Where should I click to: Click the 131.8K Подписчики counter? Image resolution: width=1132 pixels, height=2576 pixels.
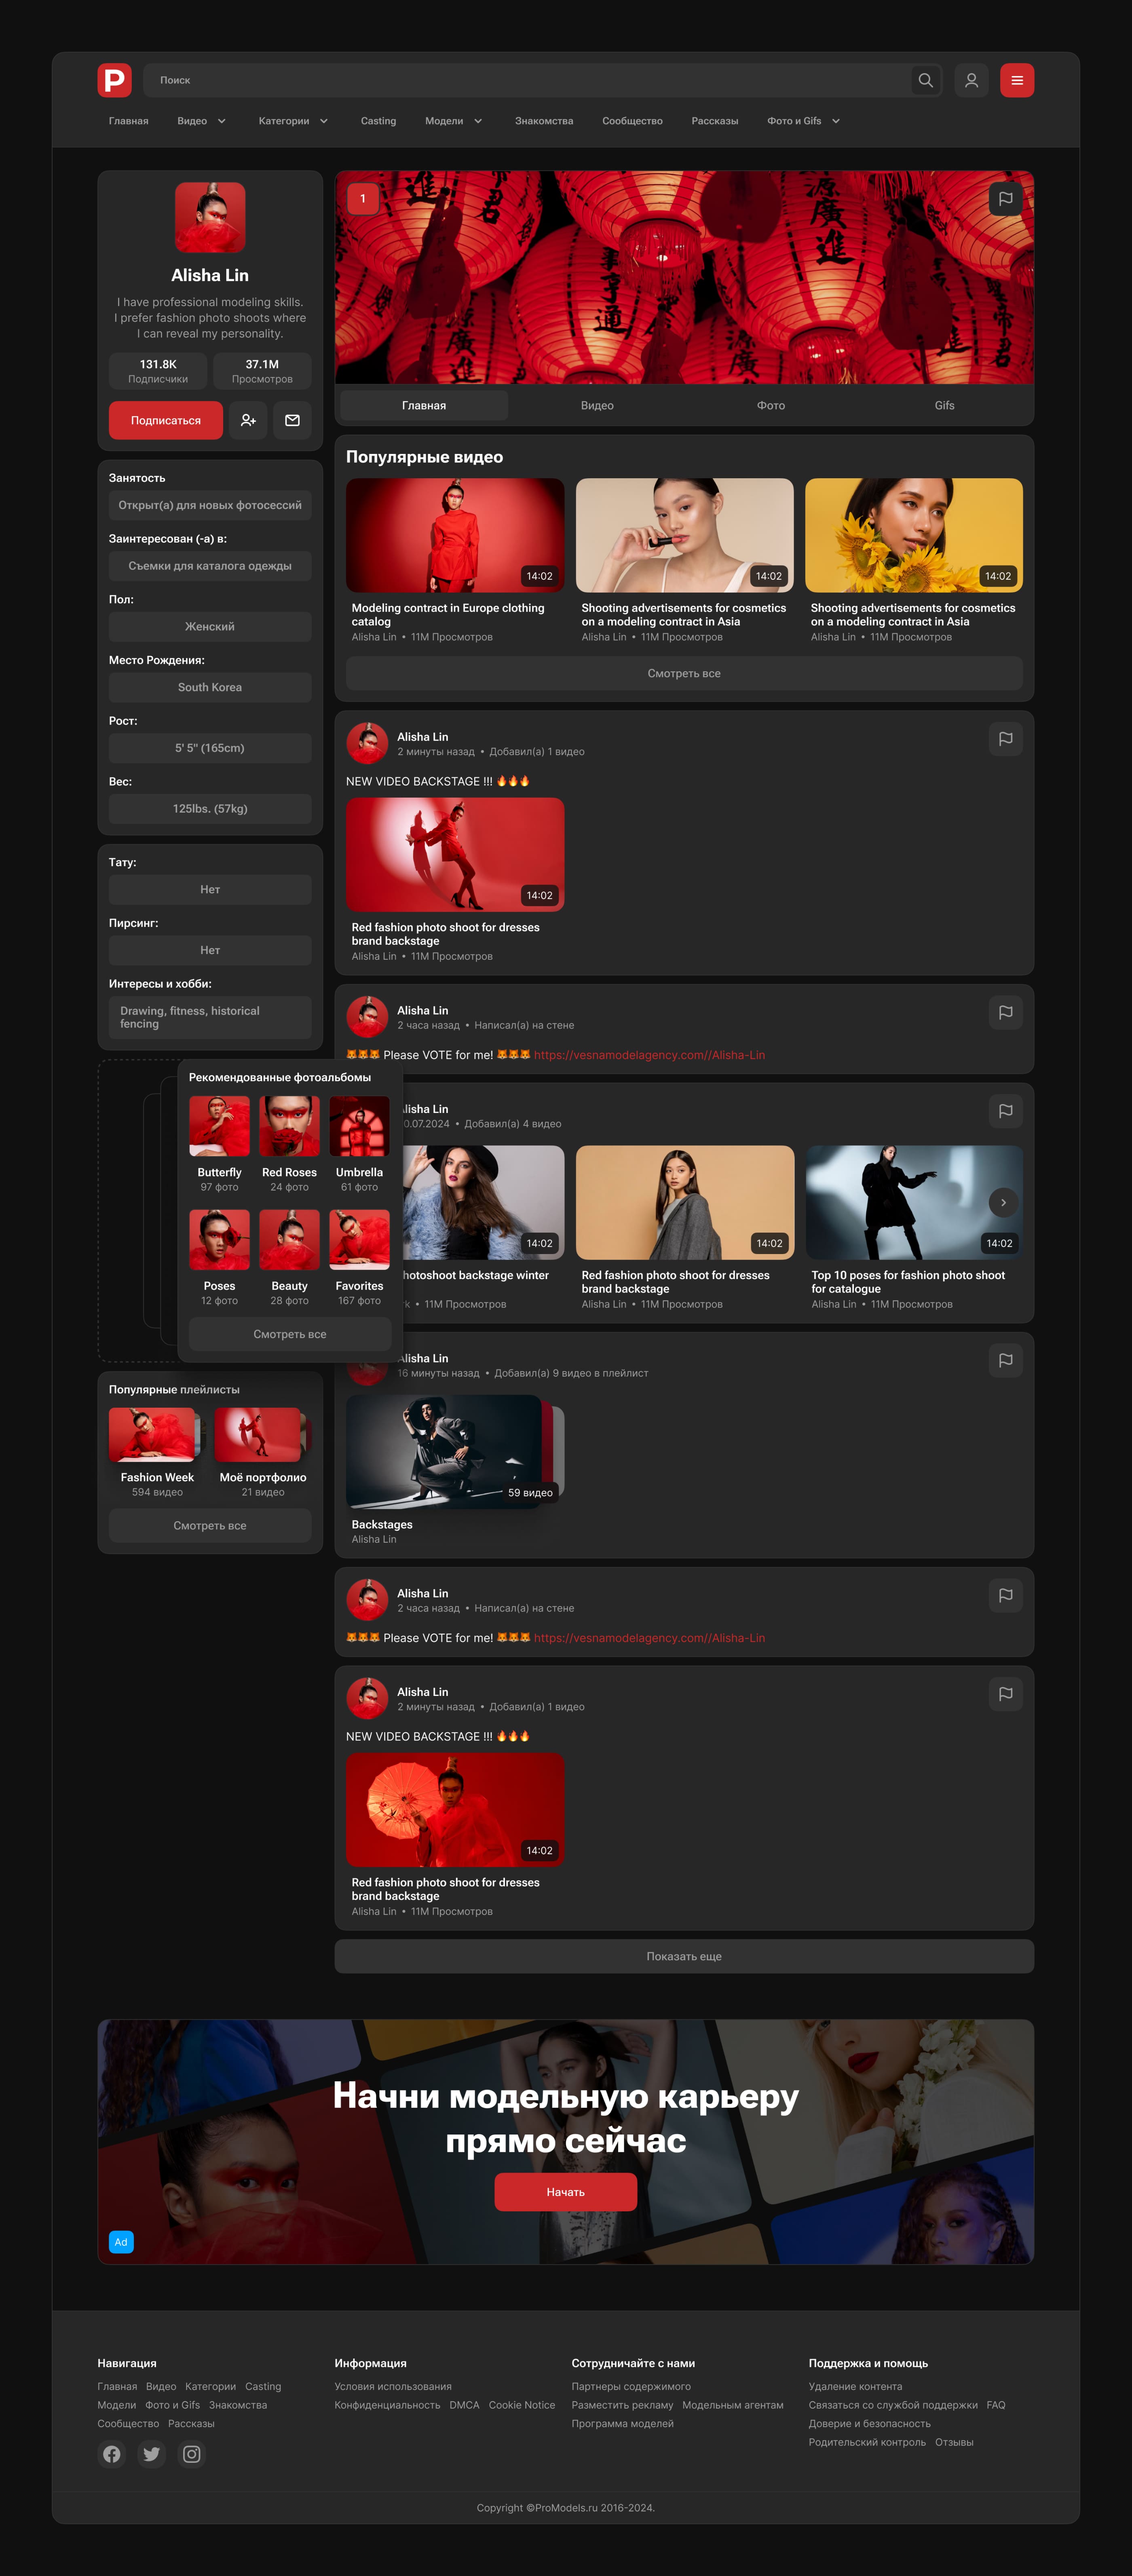pyautogui.click(x=158, y=371)
